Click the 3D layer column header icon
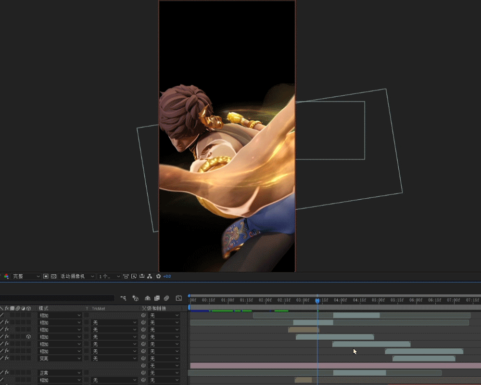481x385 pixels. 28,308
